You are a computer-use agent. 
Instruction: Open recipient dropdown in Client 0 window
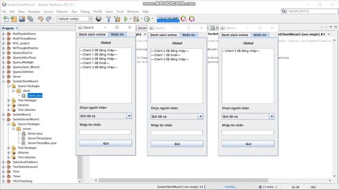point(129,116)
